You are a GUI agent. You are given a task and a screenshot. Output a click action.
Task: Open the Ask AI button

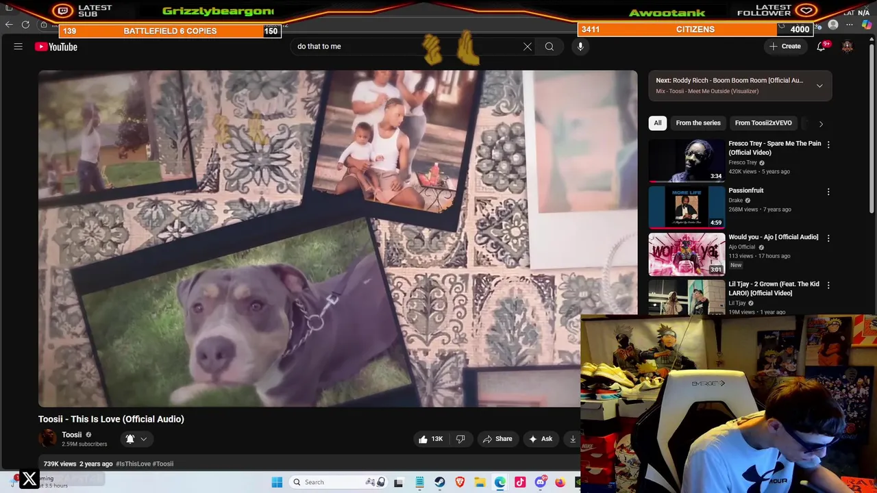[x=541, y=439]
